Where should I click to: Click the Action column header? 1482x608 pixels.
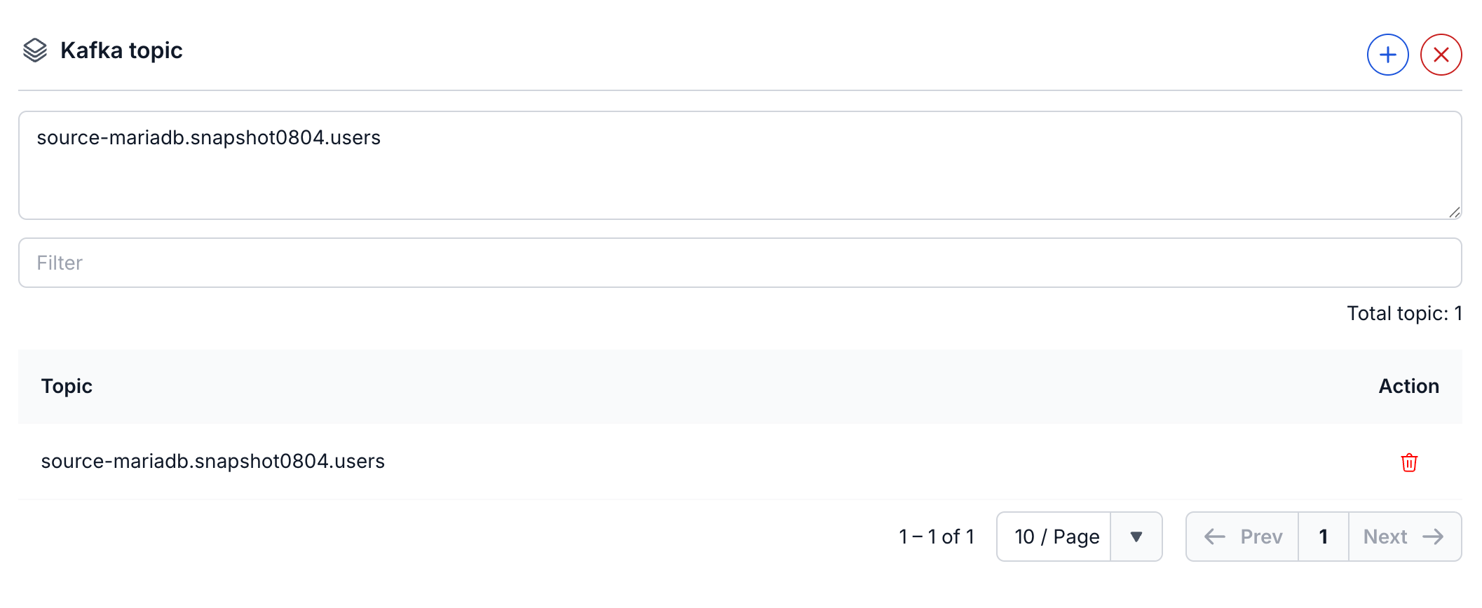point(1408,386)
